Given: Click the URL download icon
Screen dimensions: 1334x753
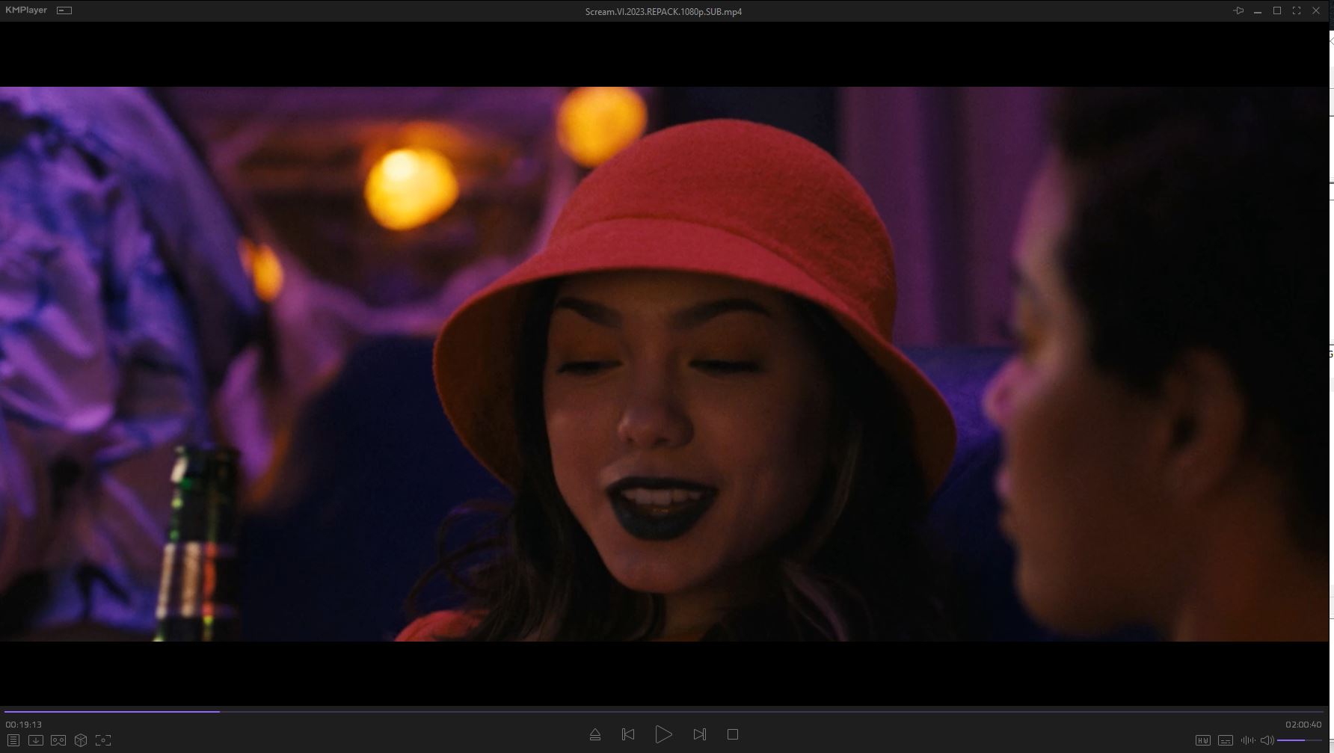Looking at the screenshot, I should pos(35,740).
